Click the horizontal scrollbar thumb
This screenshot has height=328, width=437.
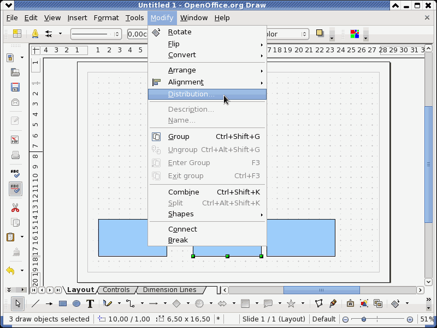pos(322,290)
